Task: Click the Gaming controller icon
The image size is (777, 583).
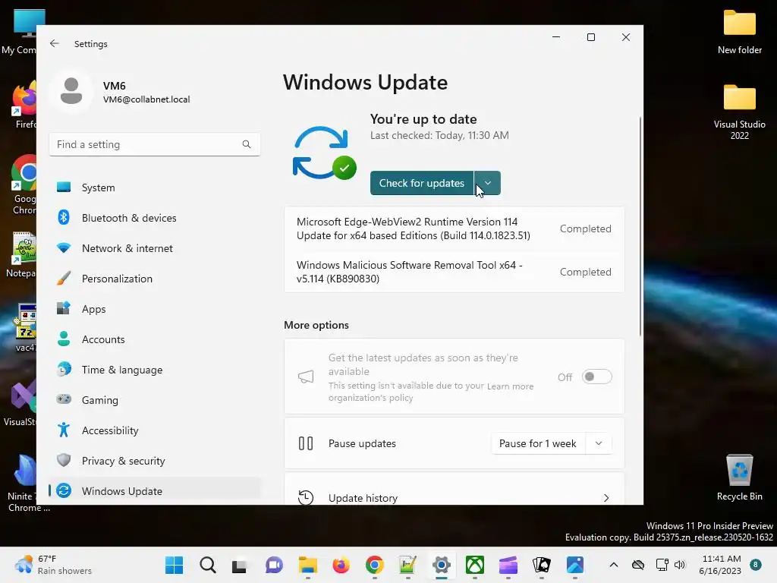Action: point(64,399)
